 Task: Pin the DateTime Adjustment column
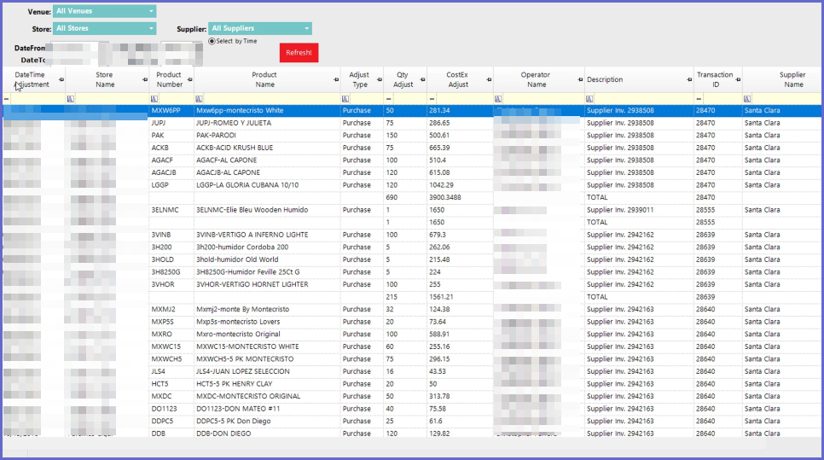(x=61, y=80)
